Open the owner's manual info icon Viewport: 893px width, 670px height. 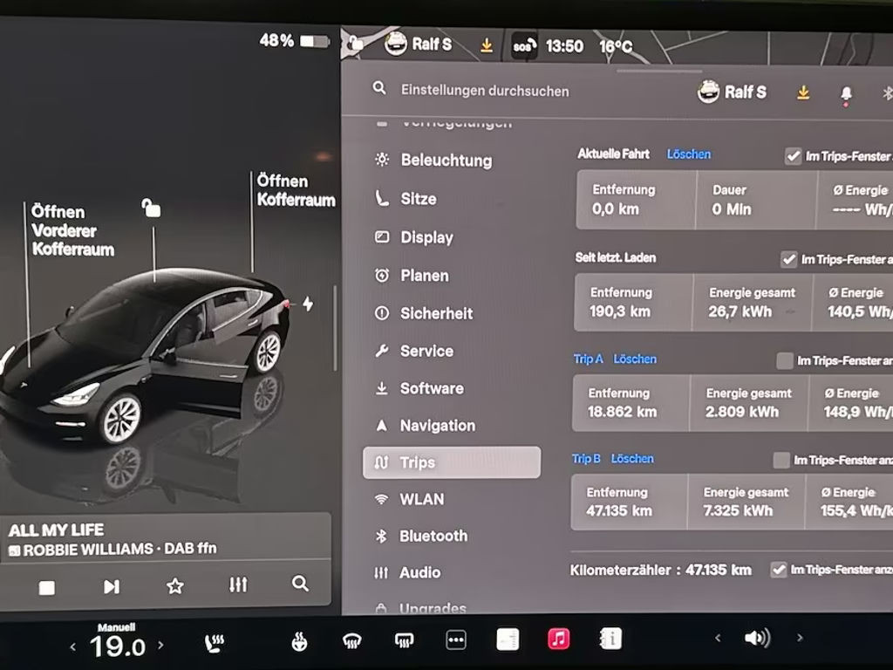(610, 638)
